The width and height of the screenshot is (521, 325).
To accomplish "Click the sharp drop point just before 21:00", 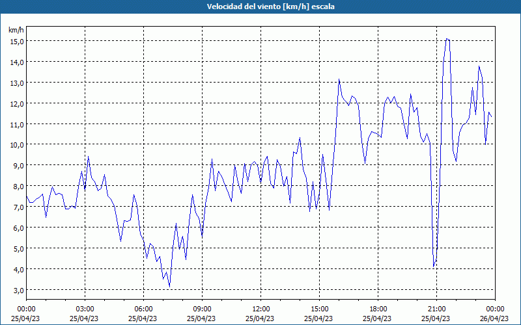I will click(x=434, y=266).
